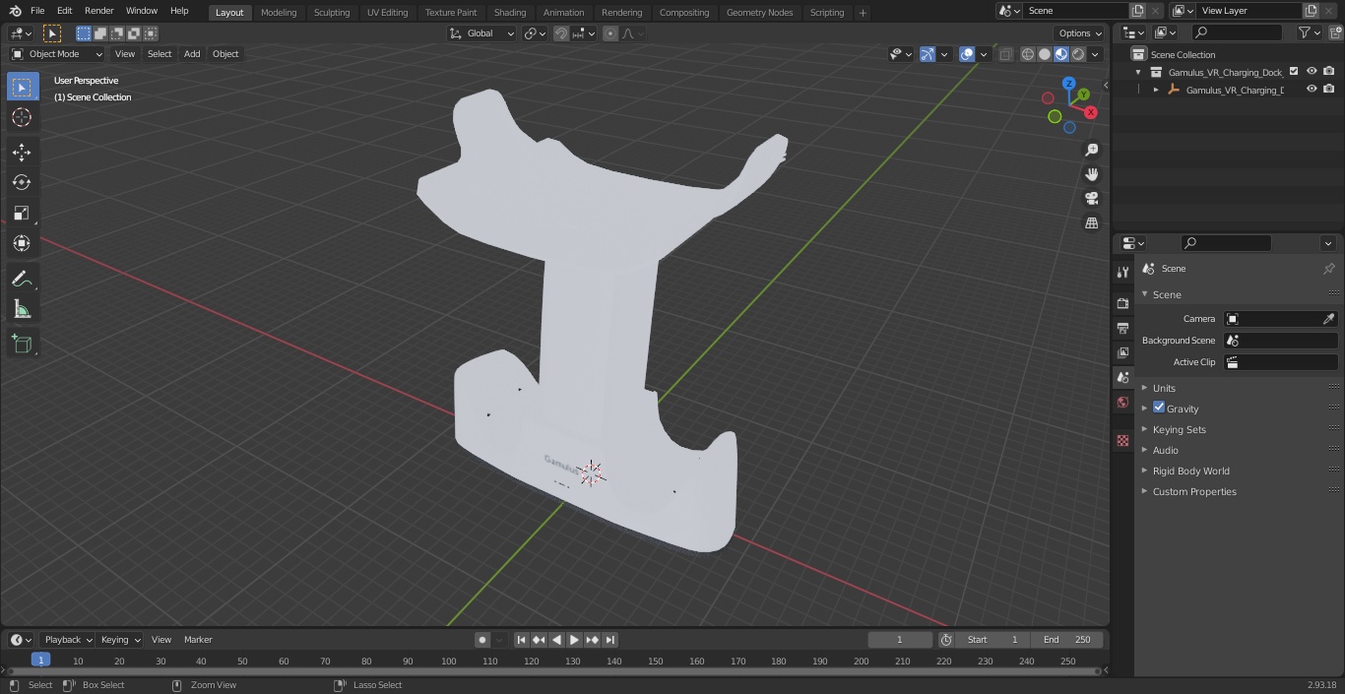Viewport: 1345px width, 694px height.
Task: Select the Annotate tool
Action: point(22,280)
